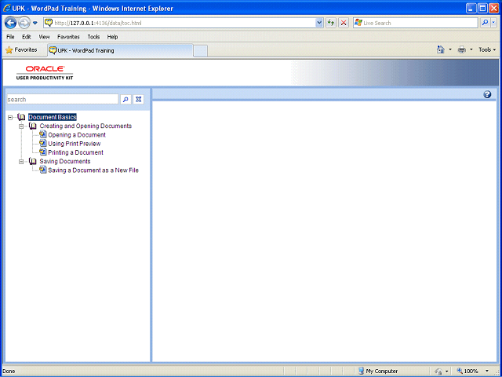The image size is (502, 377).
Task: Collapse the Saving Documents tree node
Action: tap(21, 162)
